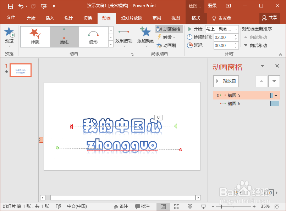The image size is (286, 211).
Task: Click the Redo icon in title bar
Action: [33, 6]
